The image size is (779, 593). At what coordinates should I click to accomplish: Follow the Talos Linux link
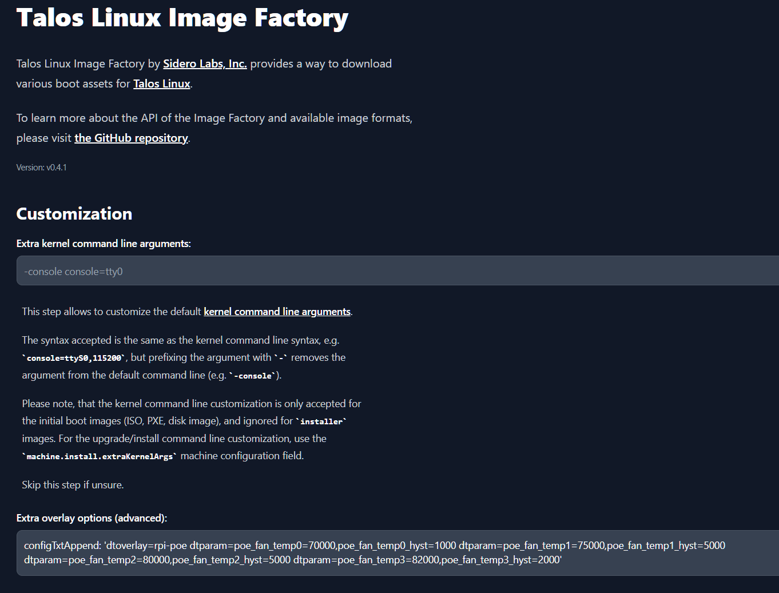pyautogui.click(x=162, y=83)
